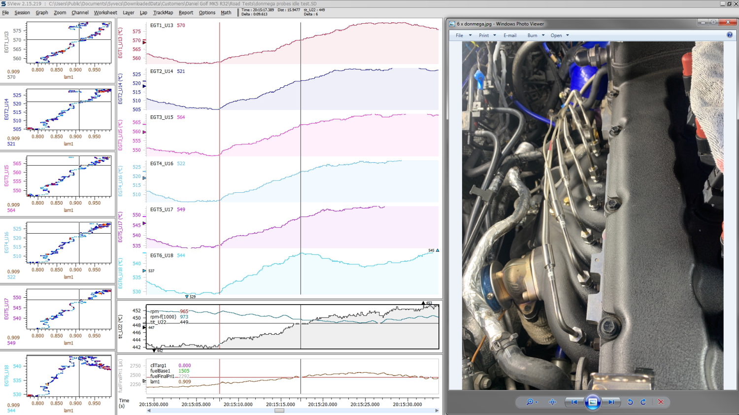The image size is (739, 415).
Task: Open the Worksheet menu
Action: click(105, 13)
